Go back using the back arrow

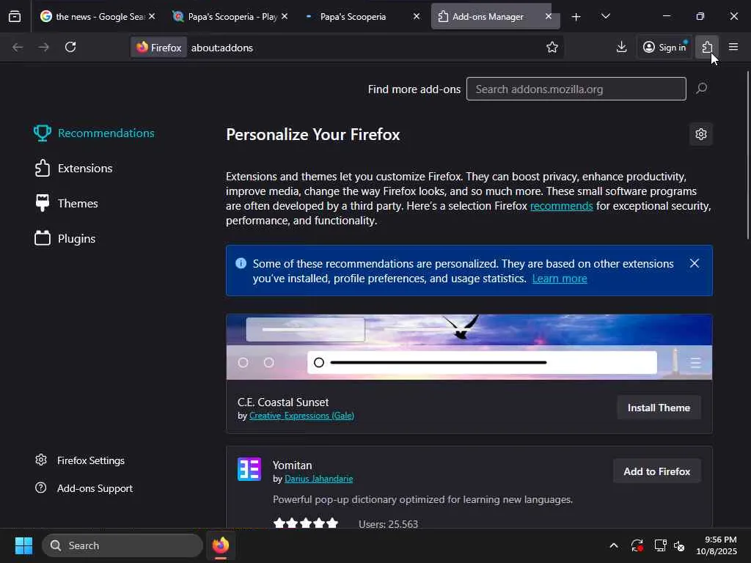tap(18, 47)
